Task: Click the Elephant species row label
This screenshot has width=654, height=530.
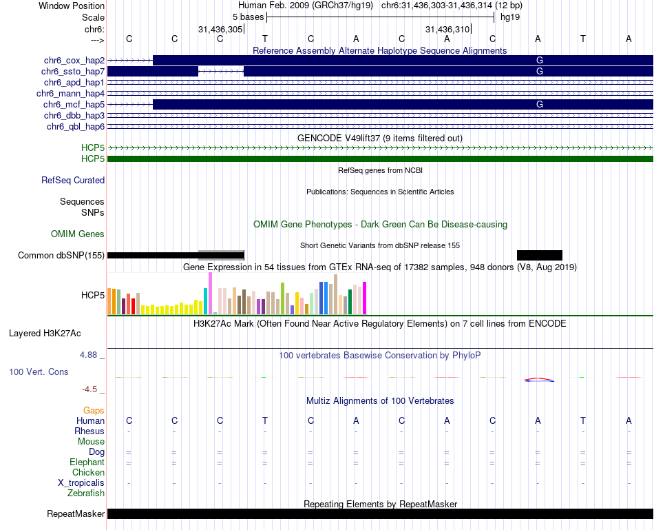Action: tap(87, 462)
